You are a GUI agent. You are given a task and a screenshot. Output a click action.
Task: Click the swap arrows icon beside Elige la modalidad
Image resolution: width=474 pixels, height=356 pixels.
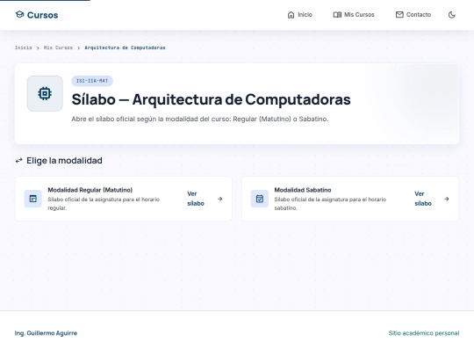(18, 161)
